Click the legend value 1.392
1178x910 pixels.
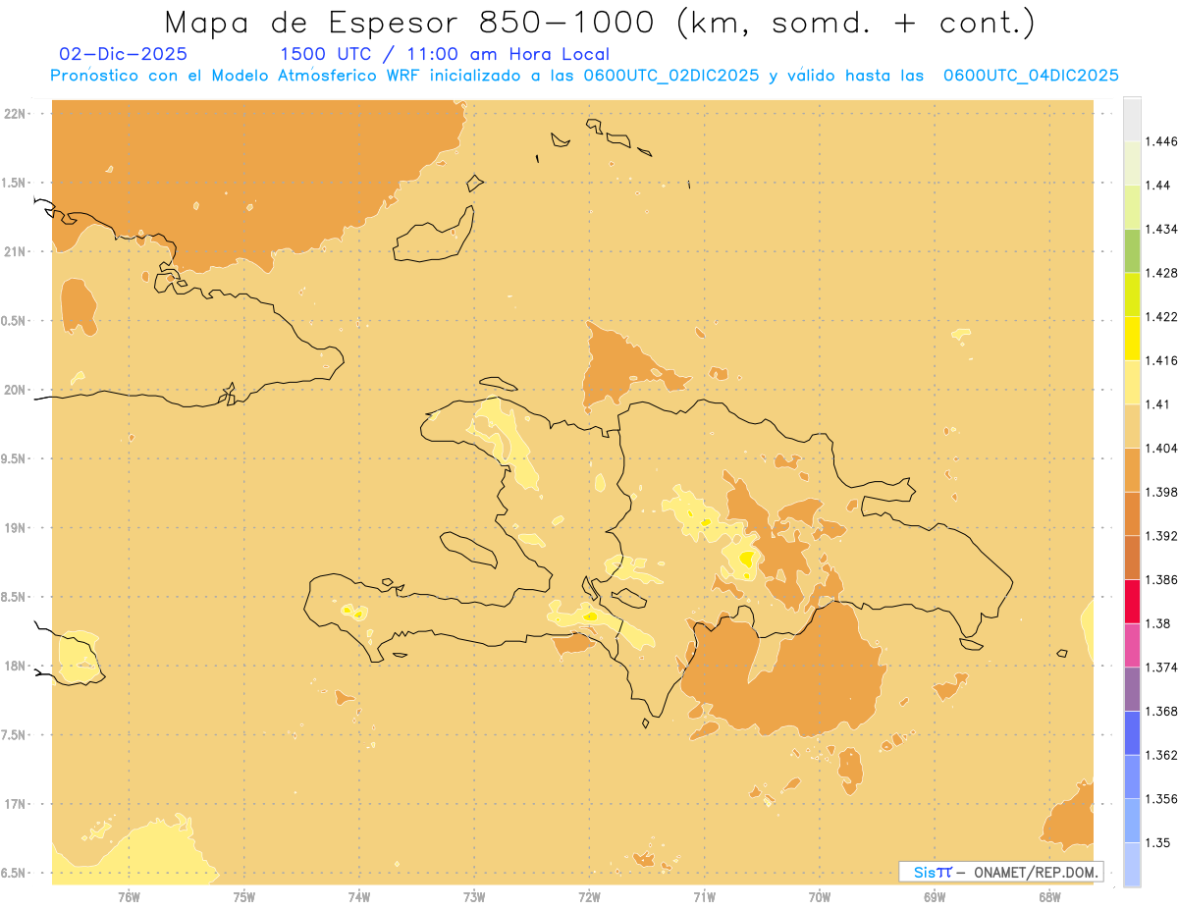pyautogui.click(x=1163, y=536)
